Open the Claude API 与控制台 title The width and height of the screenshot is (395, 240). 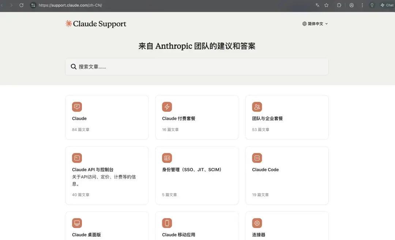coord(93,169)
